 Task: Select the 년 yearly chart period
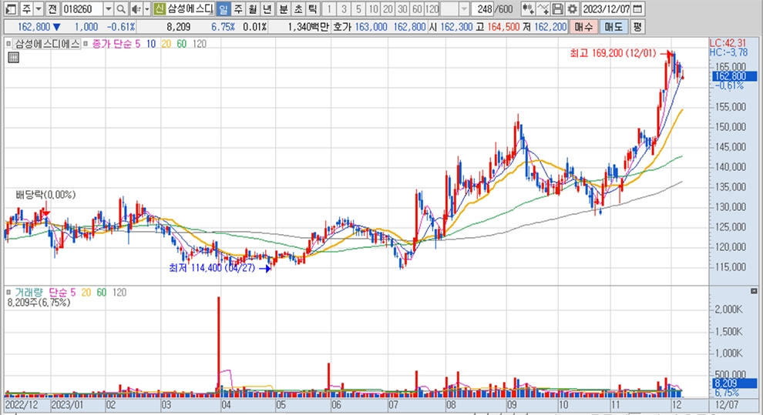(267, 8)
